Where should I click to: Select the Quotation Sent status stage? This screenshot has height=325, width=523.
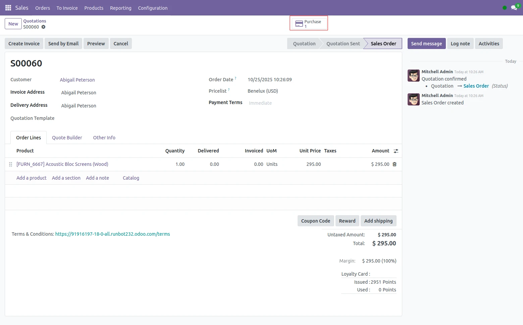[x=343, y=44]
